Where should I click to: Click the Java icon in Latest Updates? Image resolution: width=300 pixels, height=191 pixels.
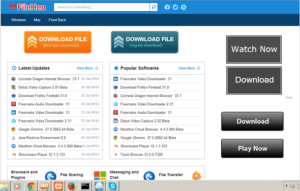(x=13, y=138)
